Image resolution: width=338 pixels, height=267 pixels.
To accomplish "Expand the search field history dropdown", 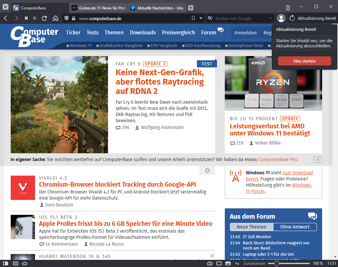I will (270, 18).
